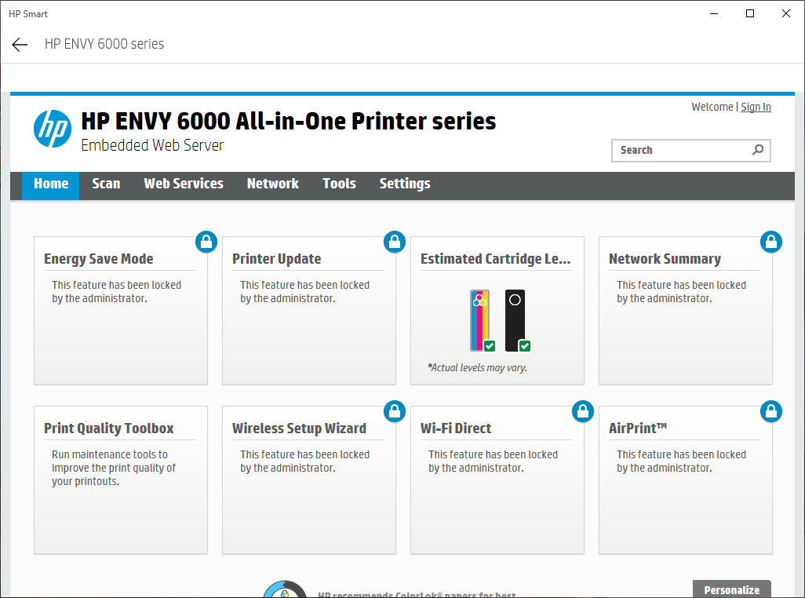Go to the Network tab
The image size is (805, 598).
pos(272,184)
